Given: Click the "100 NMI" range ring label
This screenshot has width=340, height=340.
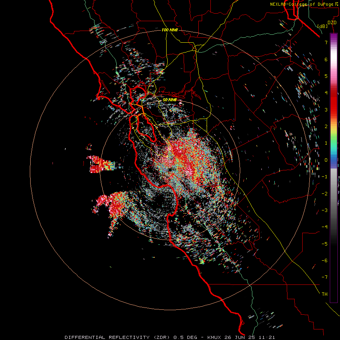Looking at the screenshot, I should click(x=170, y=30).
